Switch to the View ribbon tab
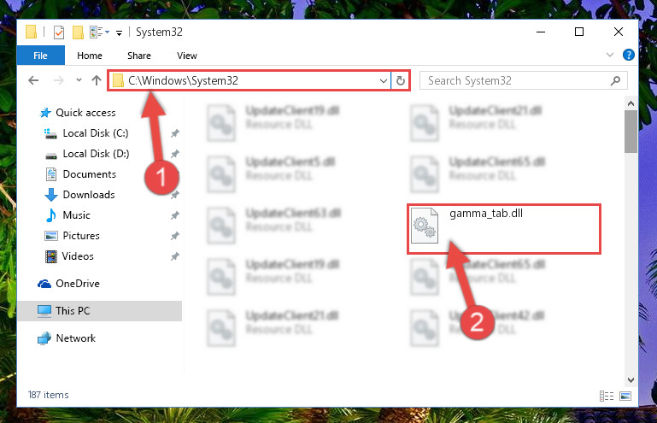 point(187,56)
